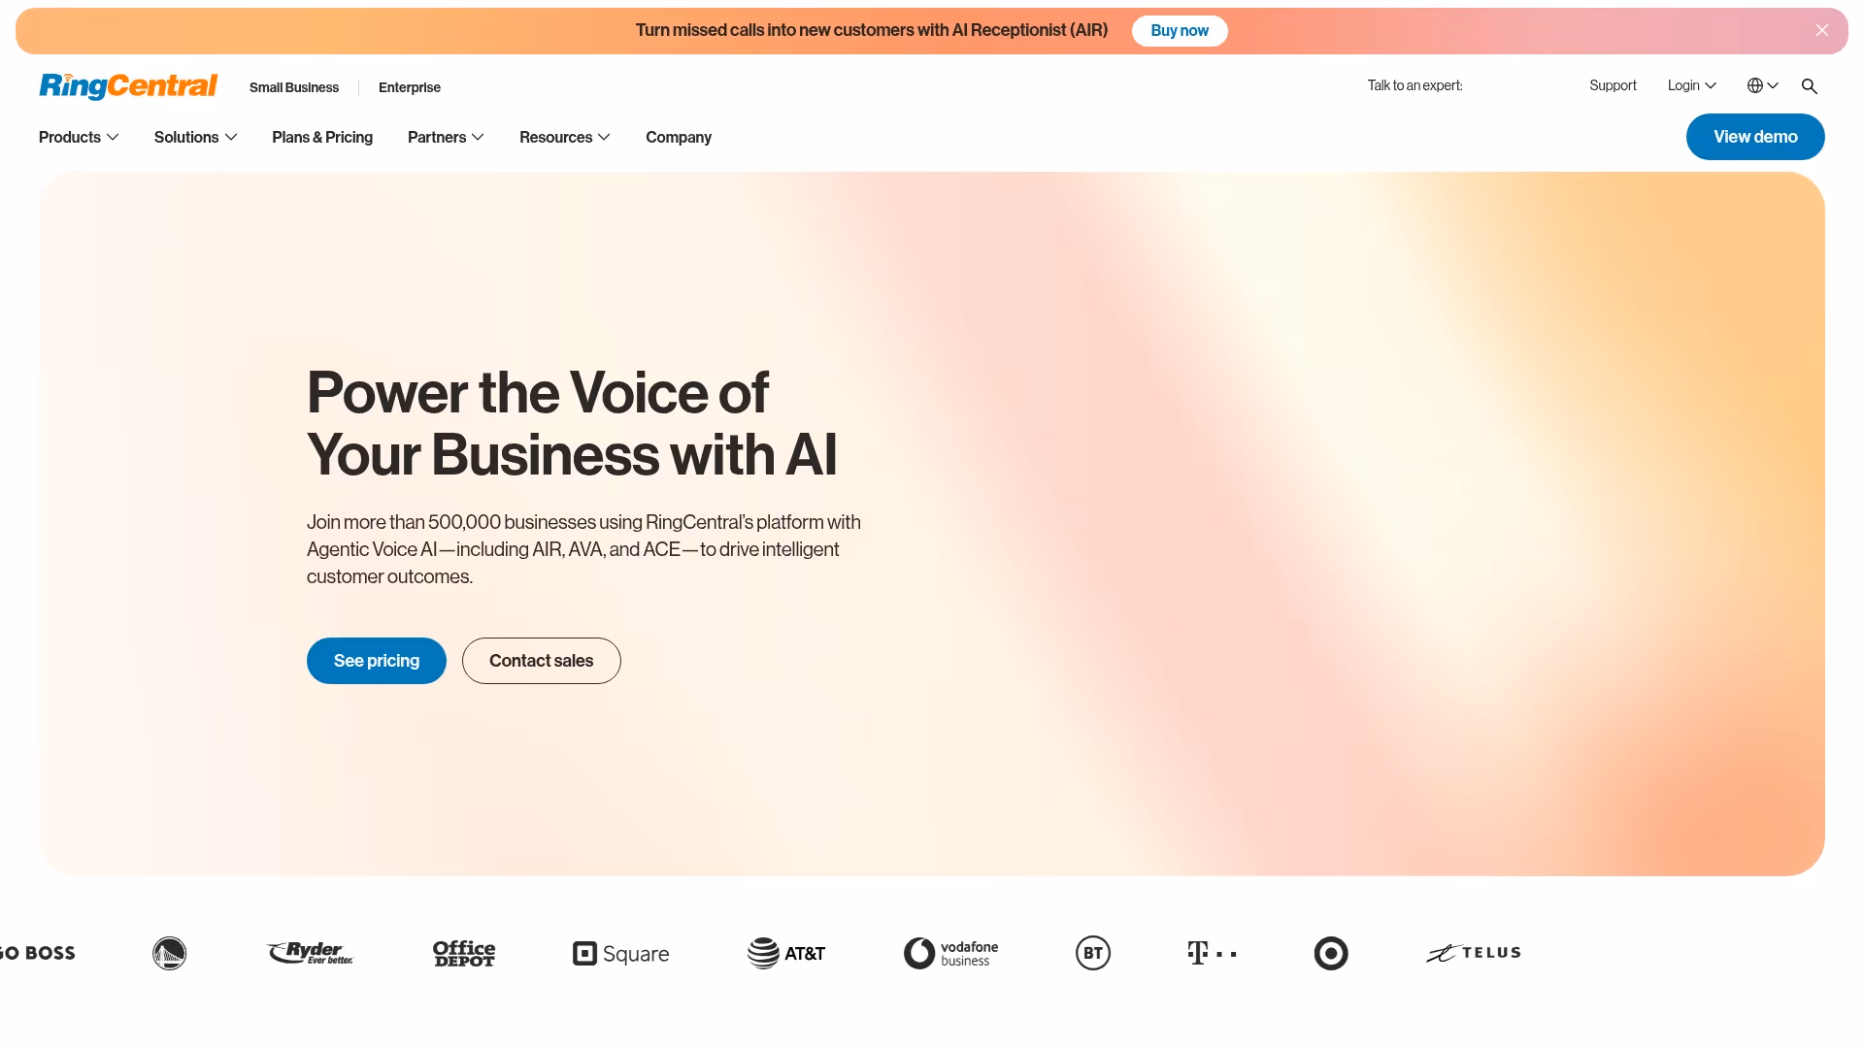Open the Company menu item

tap(678, 137)
